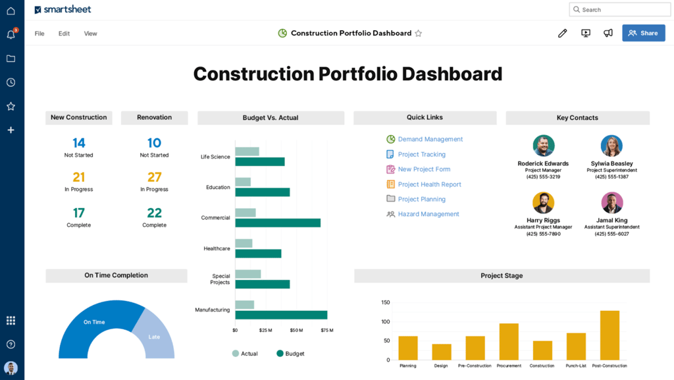Create a new item with the plus icon

10,130
